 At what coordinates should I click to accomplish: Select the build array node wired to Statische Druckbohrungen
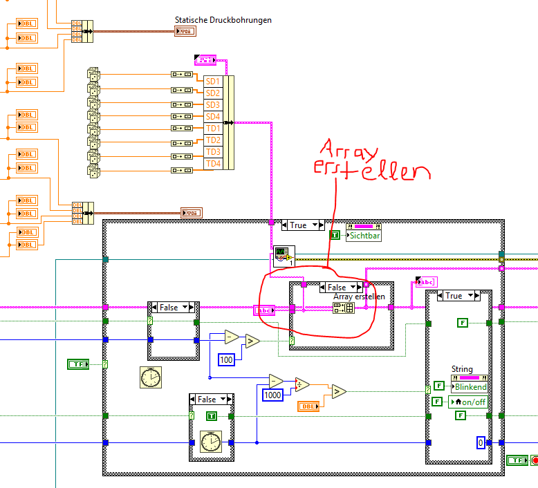(82, 31)
